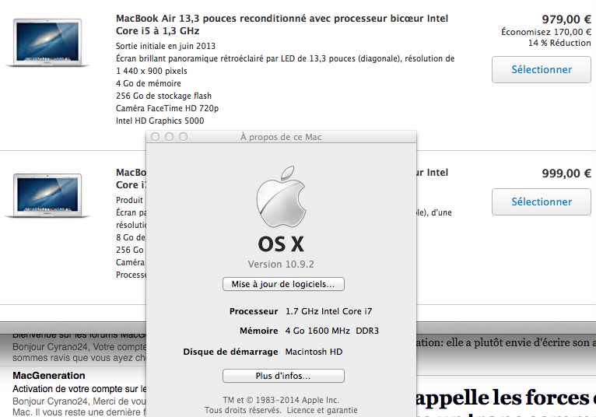Click the 256 Go de stockage flash line
596x417 pixels.
(x=164, y=96)
